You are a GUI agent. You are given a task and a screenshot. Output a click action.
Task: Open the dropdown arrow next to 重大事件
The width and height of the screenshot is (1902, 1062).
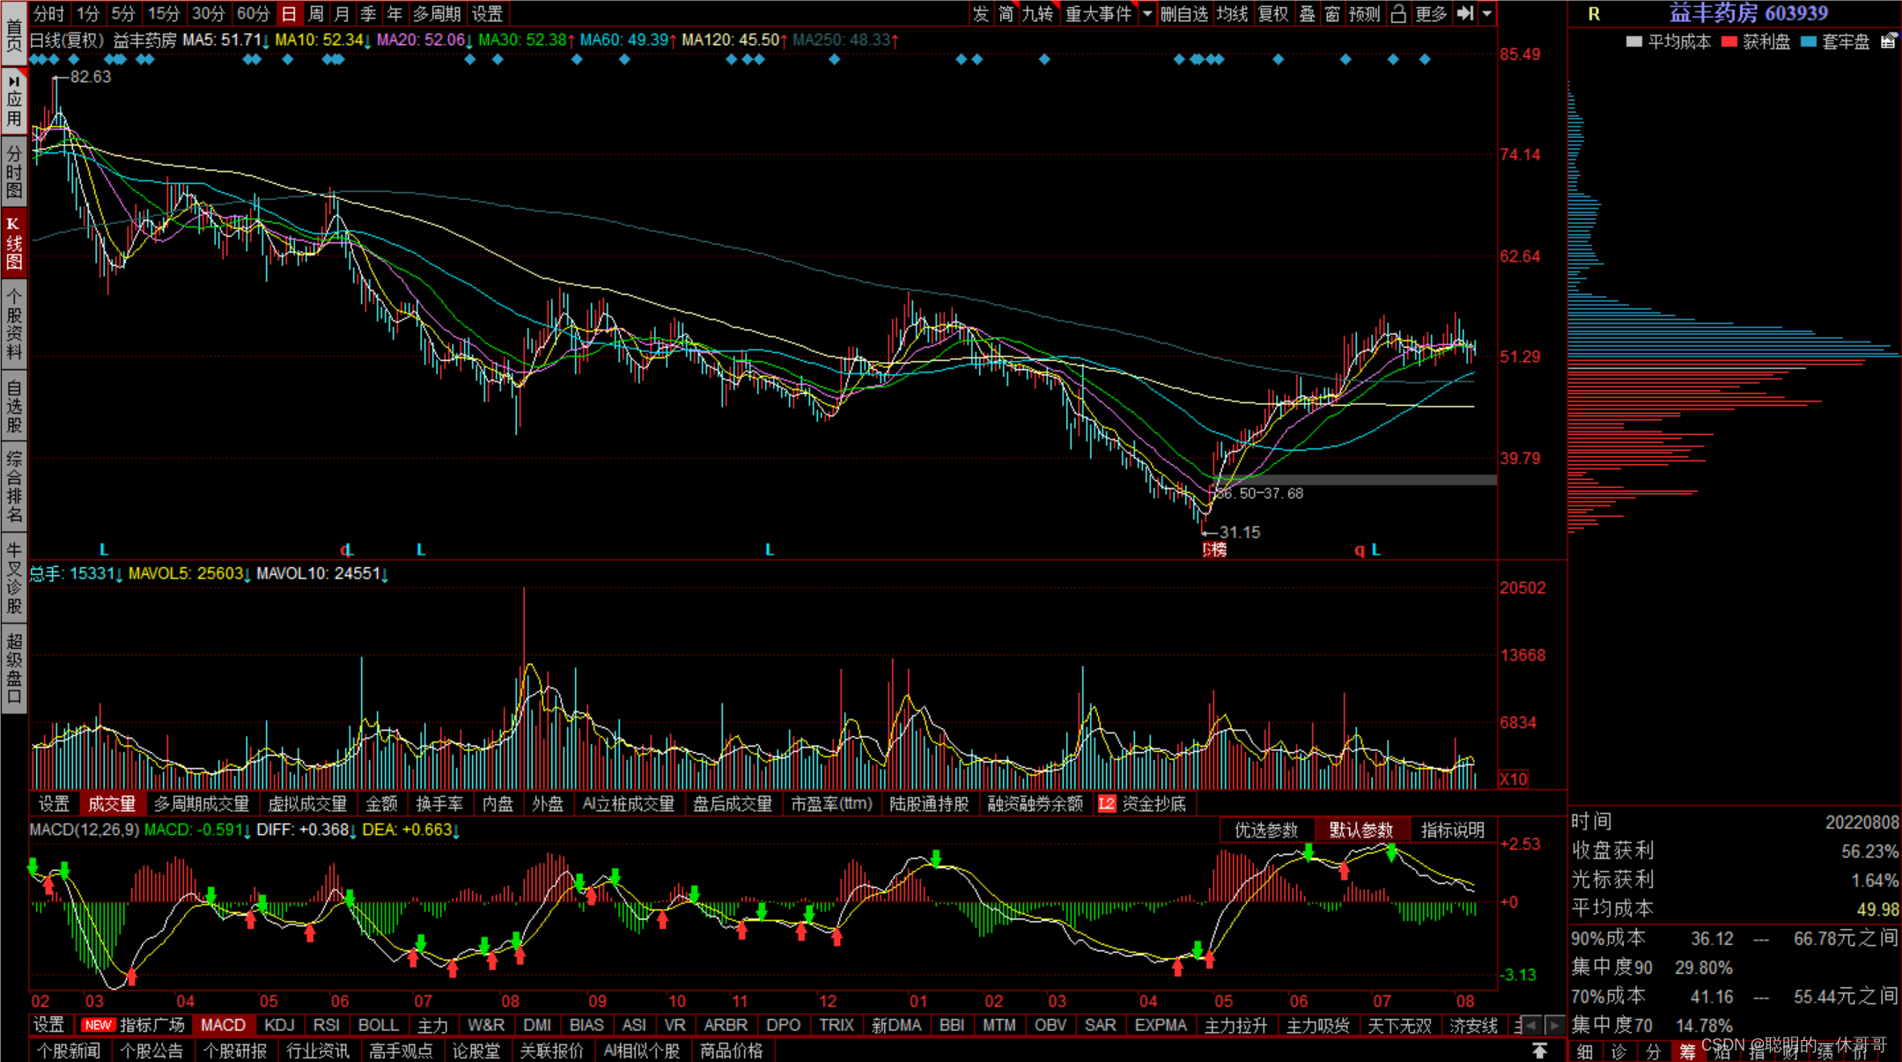pos(1147,13)
